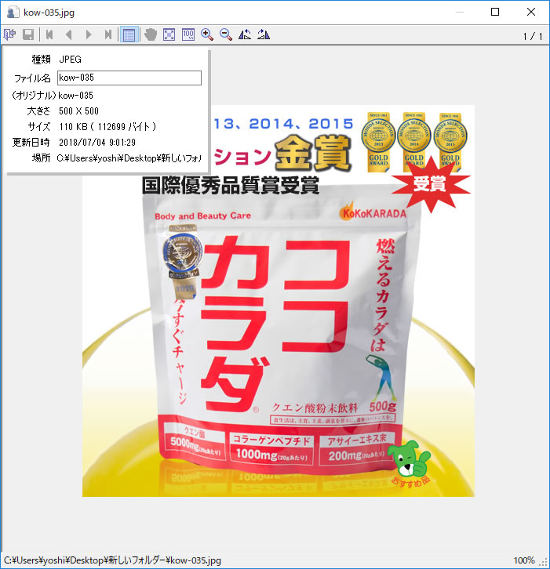This screenshot has width=550, height=569.
Task: Rotate image counterclockwise icon
Action: [x=245, y=34]
